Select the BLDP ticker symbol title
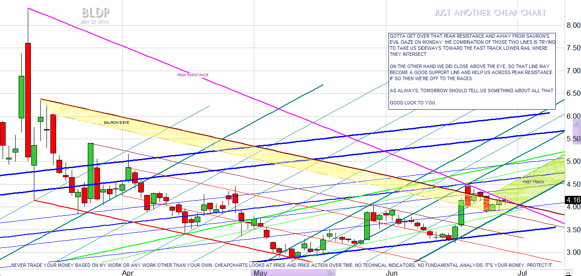The width and height of the screenshot is (581, 276). [x=95, y=13]
